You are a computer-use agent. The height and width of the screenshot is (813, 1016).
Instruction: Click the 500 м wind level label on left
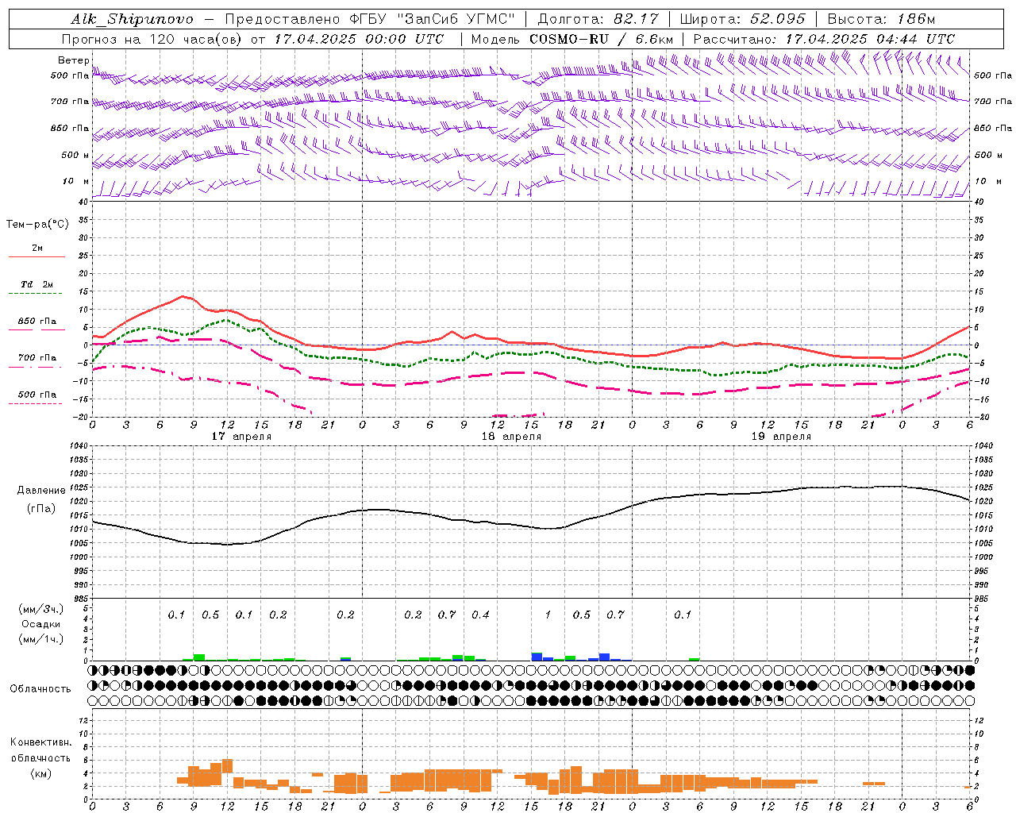[75, 155]
